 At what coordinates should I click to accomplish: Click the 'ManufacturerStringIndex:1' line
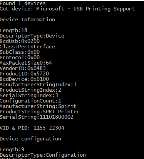[x=38, y=85]
